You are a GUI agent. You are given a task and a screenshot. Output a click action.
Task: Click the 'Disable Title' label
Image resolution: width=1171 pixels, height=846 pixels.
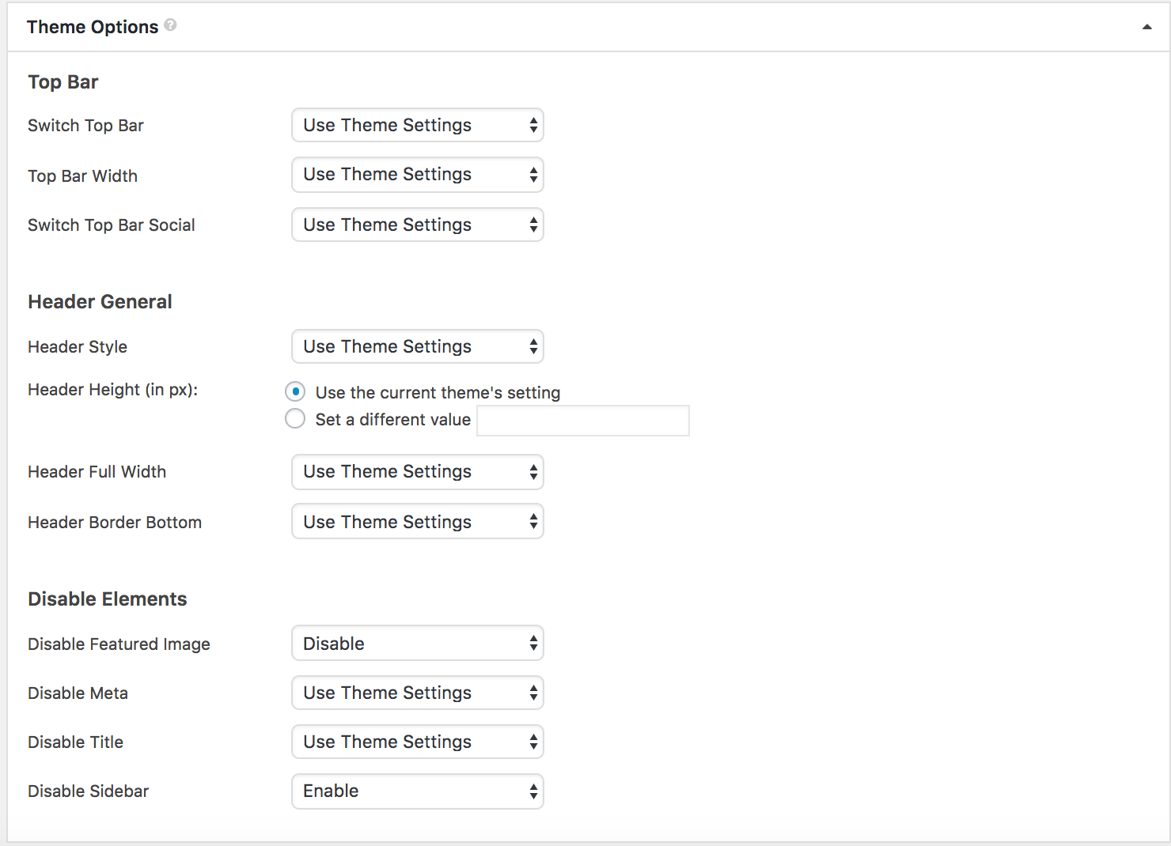(76, 742)
